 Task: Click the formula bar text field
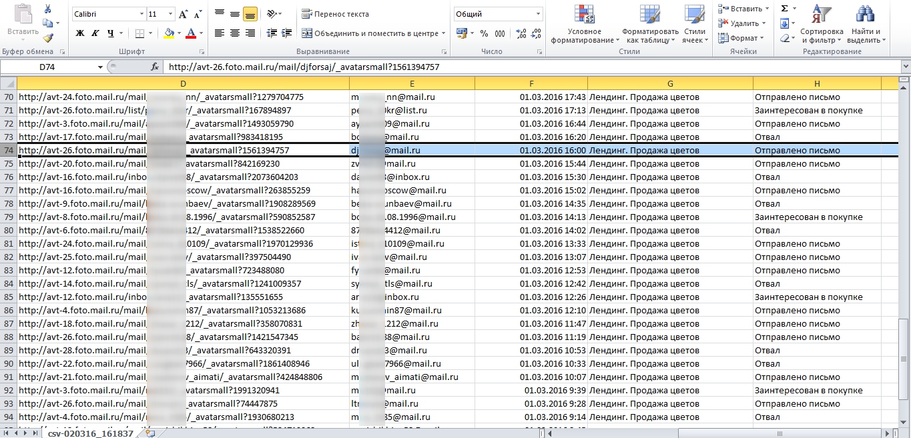[527, 67]
